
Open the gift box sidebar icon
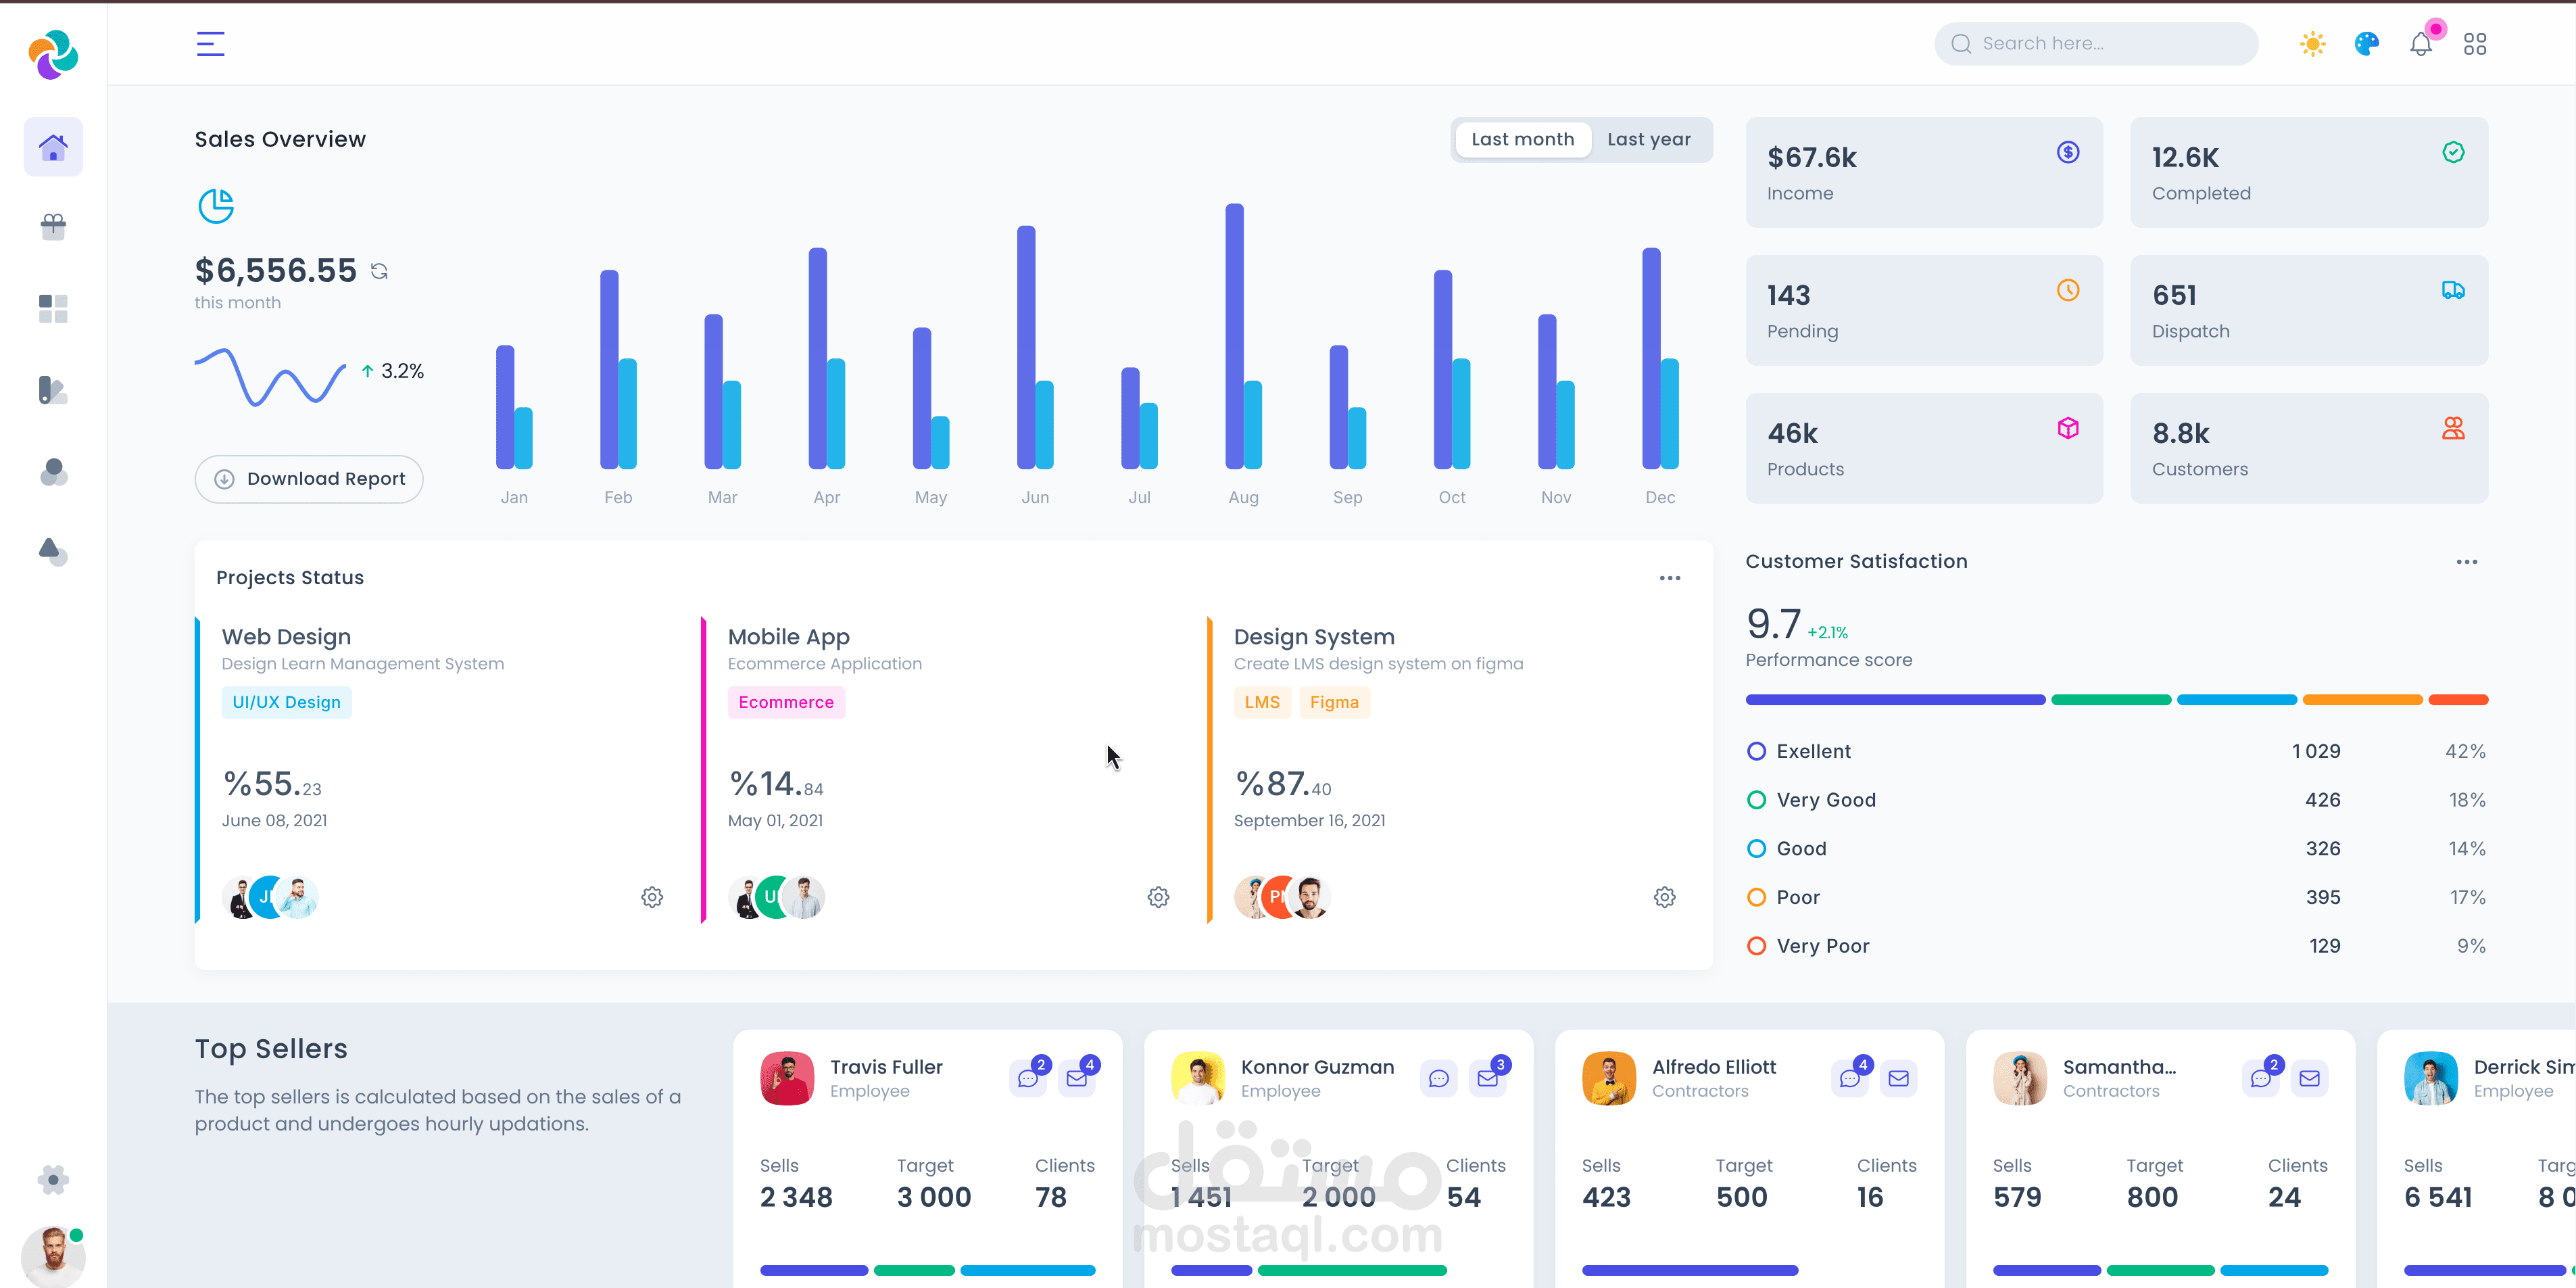pyautogui.click(x=53, y=227)
